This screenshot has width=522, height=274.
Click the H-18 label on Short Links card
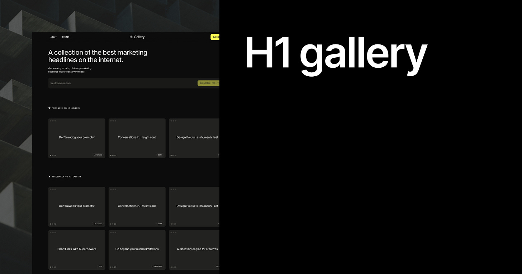pos(53,267)
